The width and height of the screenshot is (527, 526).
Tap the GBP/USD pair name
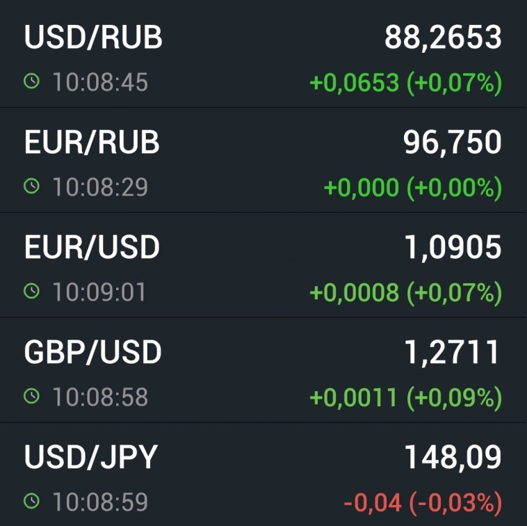pos(93,353)
